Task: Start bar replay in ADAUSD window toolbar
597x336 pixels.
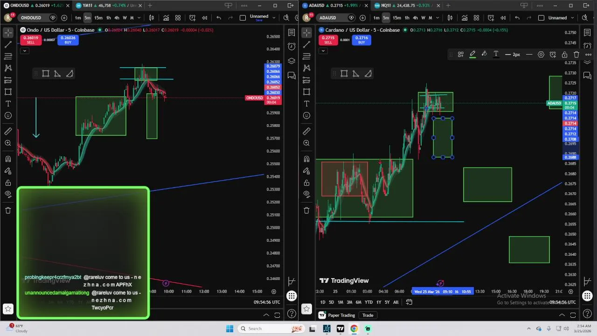Action: click(503, 18)
